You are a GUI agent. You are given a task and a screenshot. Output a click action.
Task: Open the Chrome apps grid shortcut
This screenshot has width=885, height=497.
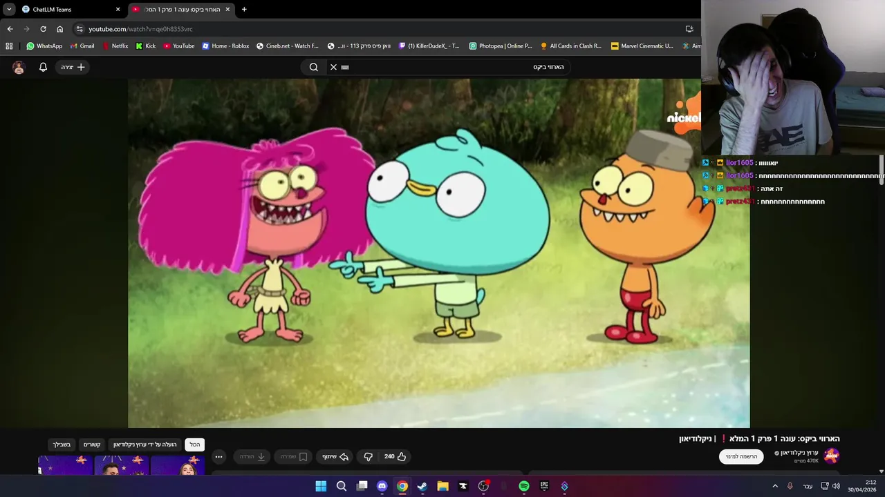[x=9, y=46]
